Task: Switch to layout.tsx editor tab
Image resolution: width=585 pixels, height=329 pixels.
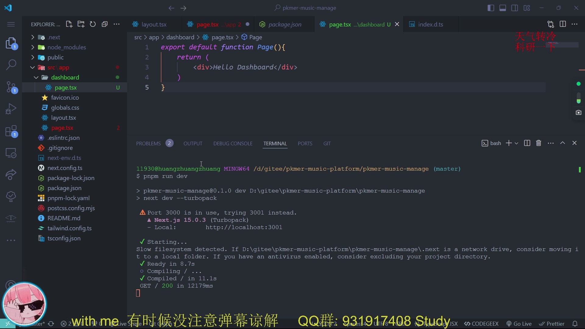Action: [154, 24]
